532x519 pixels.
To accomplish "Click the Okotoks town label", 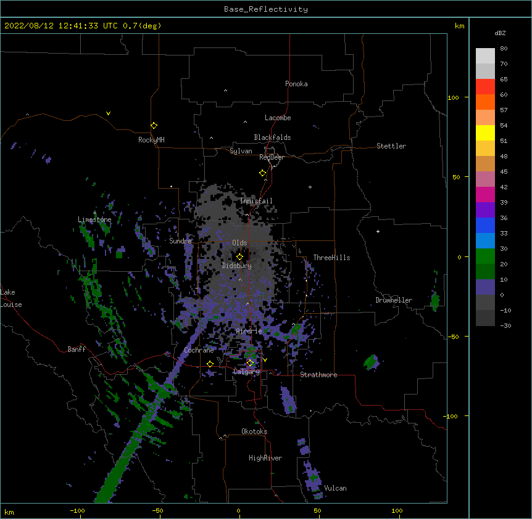I will point(254,431).
